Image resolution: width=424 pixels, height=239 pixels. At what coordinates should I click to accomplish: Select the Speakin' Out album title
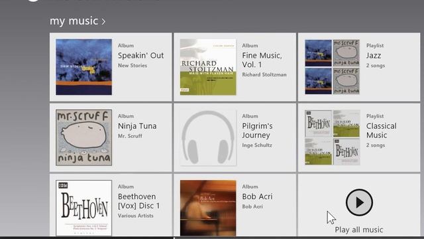point(140,56)
